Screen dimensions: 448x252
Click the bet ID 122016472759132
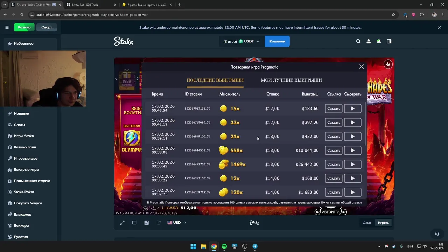pyautogui.click(x=197, y=164)
